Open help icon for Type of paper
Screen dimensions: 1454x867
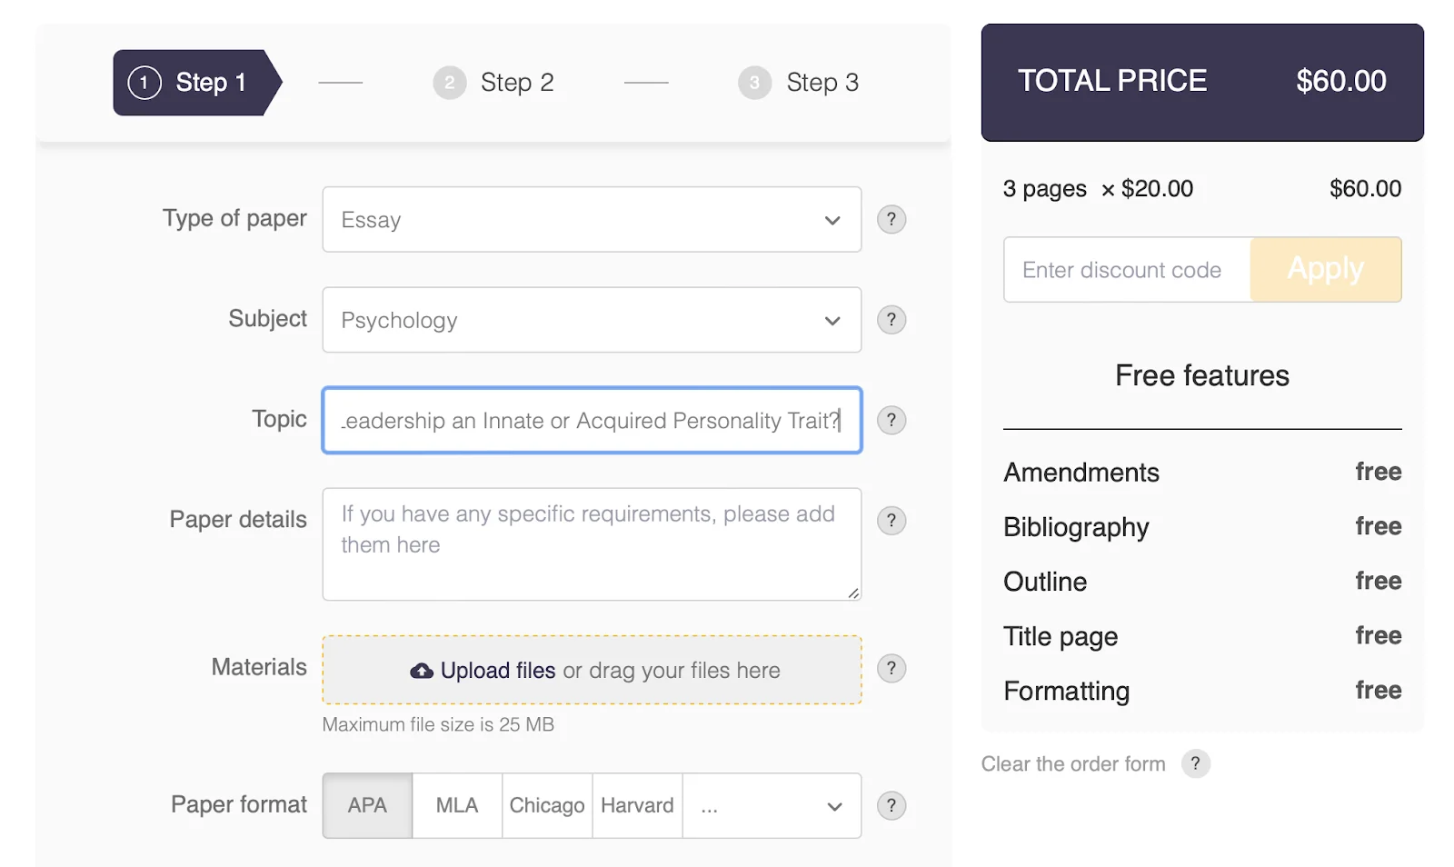pyautogui.click(x=891, y=219)
